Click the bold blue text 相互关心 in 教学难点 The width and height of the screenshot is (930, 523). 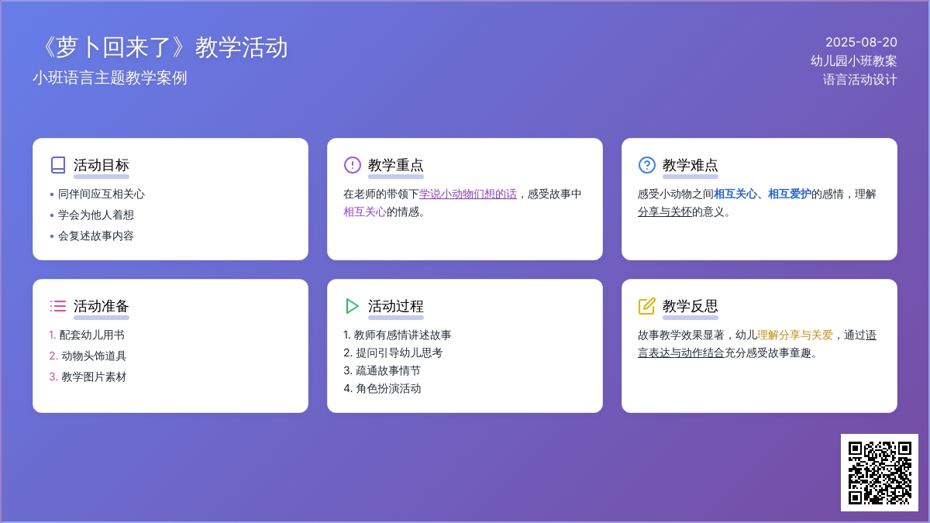coord(735,194)
